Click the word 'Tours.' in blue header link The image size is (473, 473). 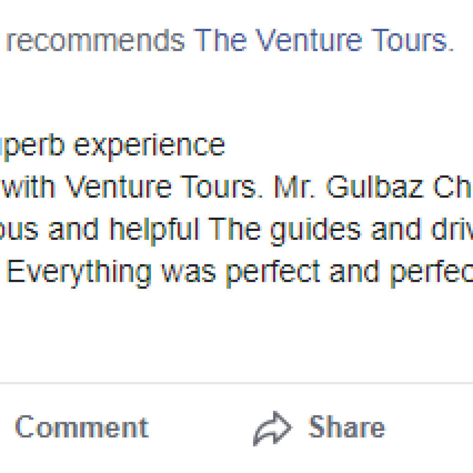click(x=412, y=40)
